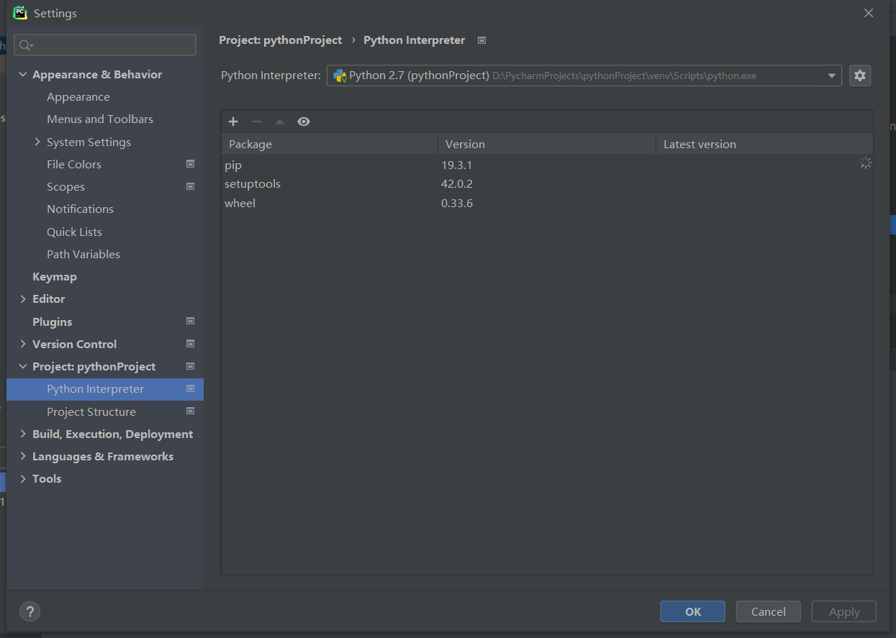Open Menus and Toolbars settings
This screenshot has width=896, height=638.
click(x=100, y=119)
